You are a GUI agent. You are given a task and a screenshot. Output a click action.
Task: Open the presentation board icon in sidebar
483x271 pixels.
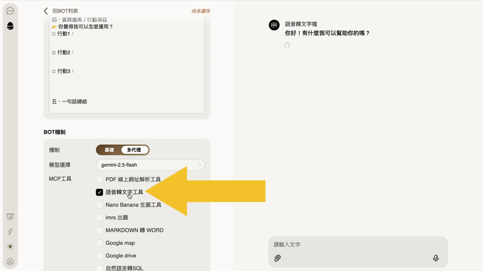[10, 217]
